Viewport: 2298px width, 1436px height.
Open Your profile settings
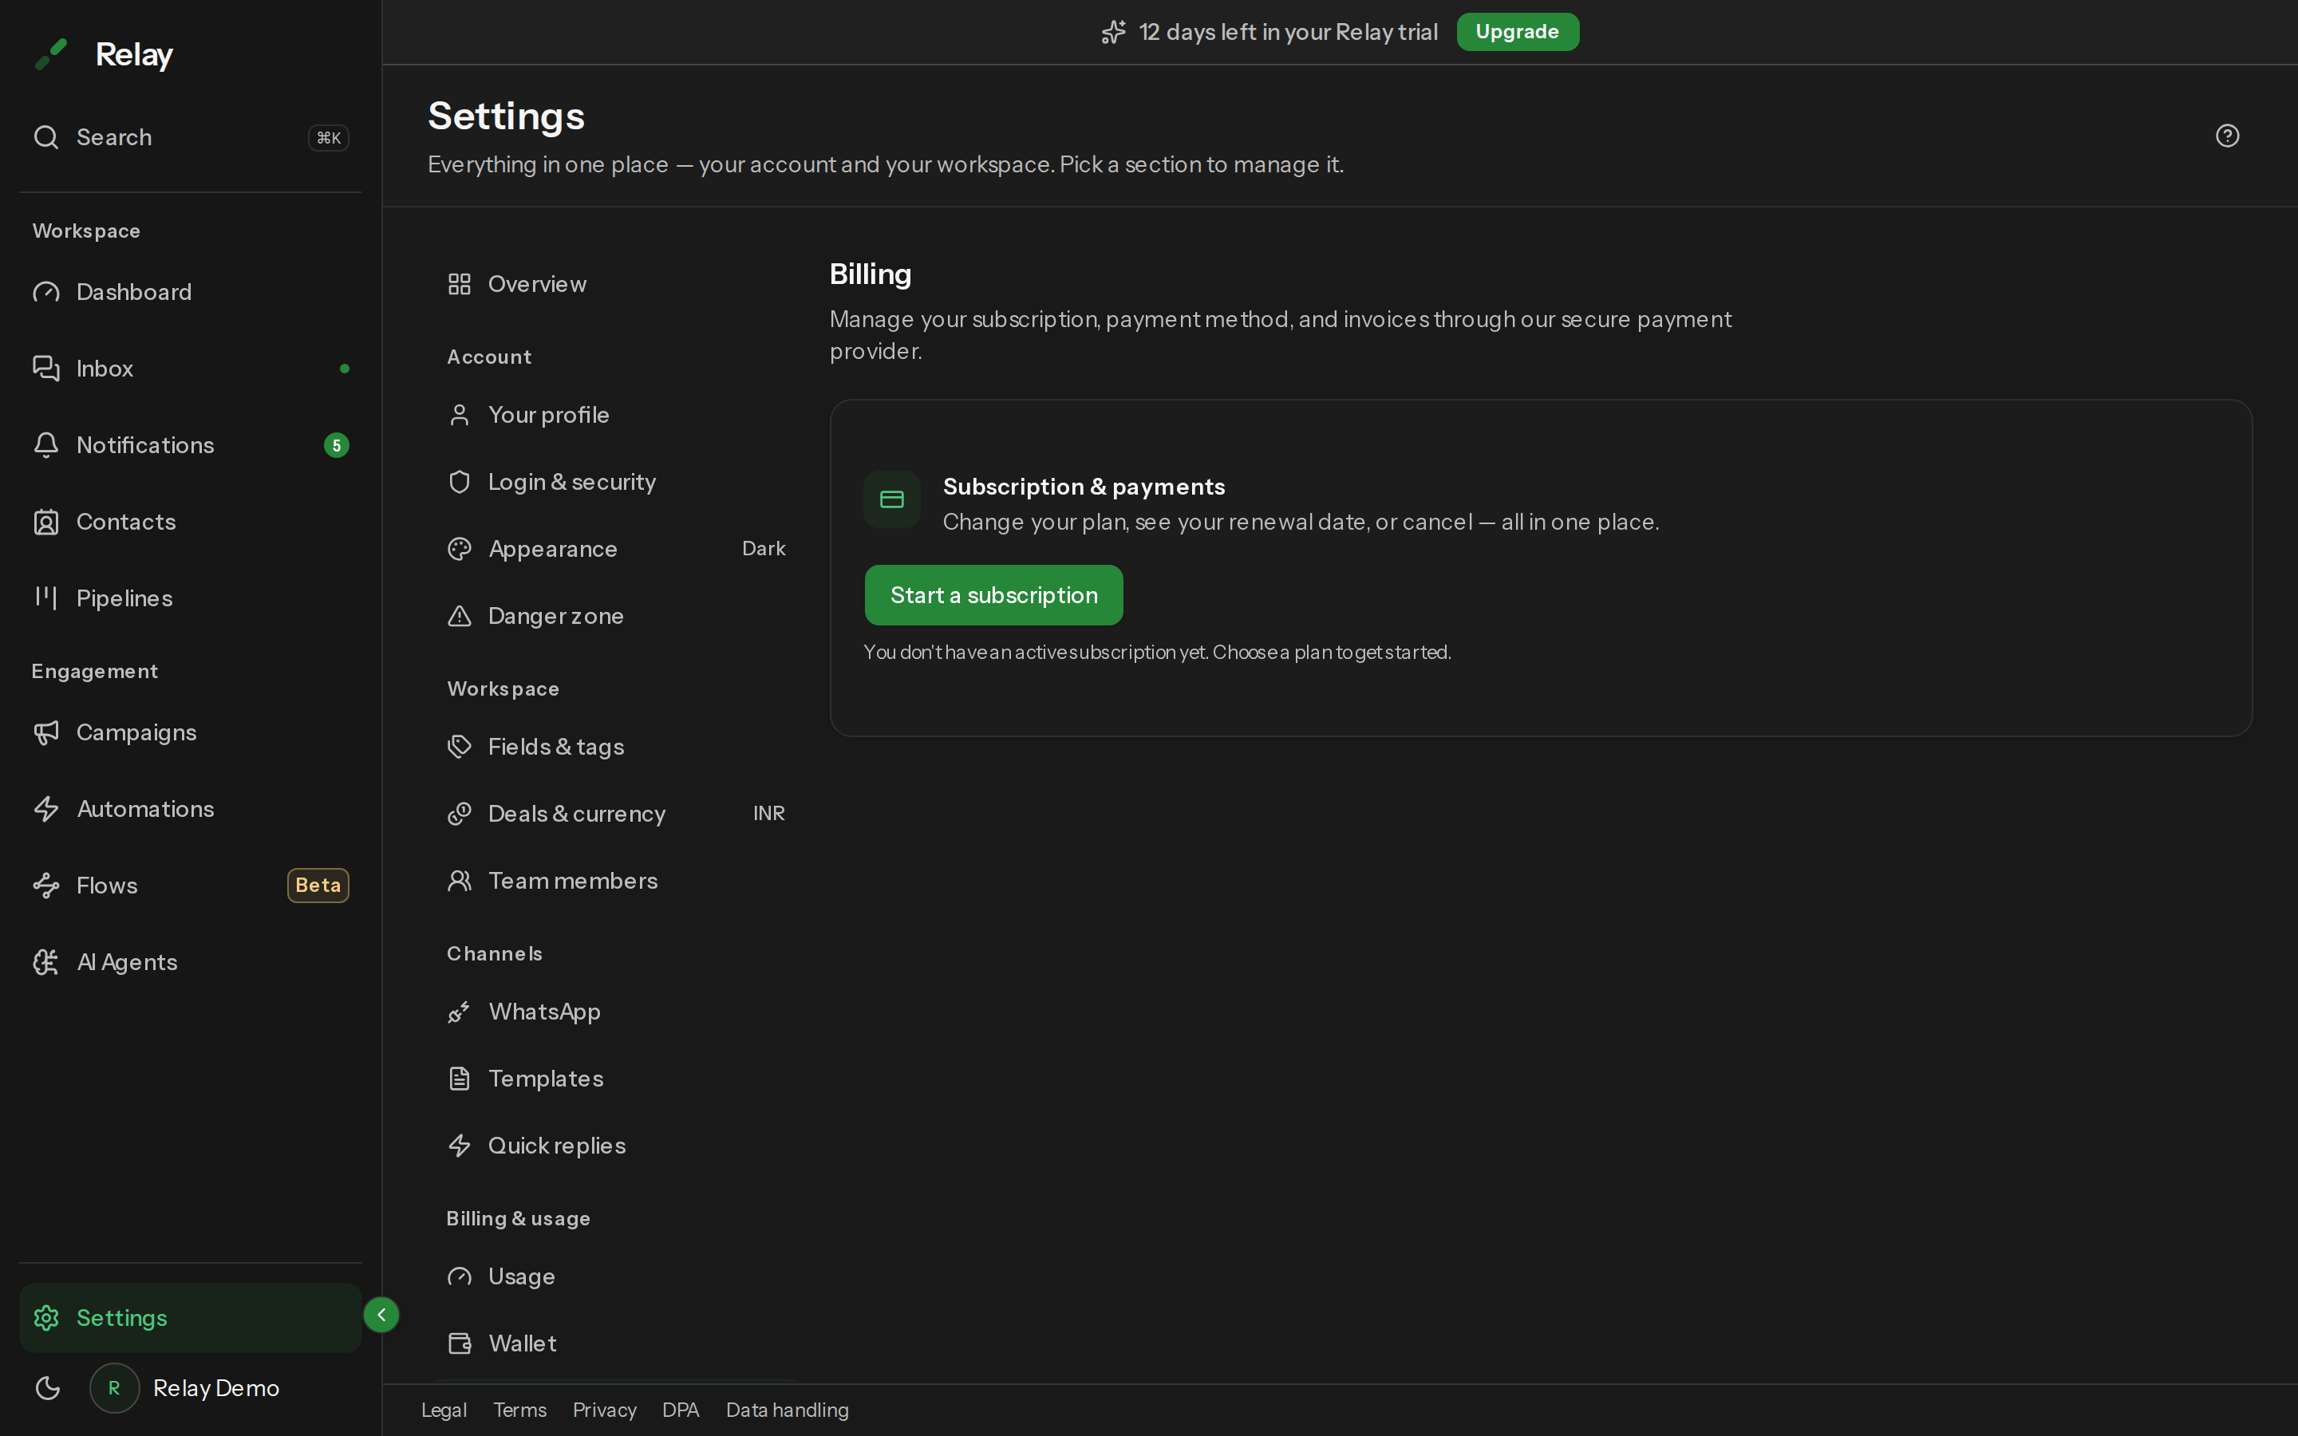click(x=616, y=415)
